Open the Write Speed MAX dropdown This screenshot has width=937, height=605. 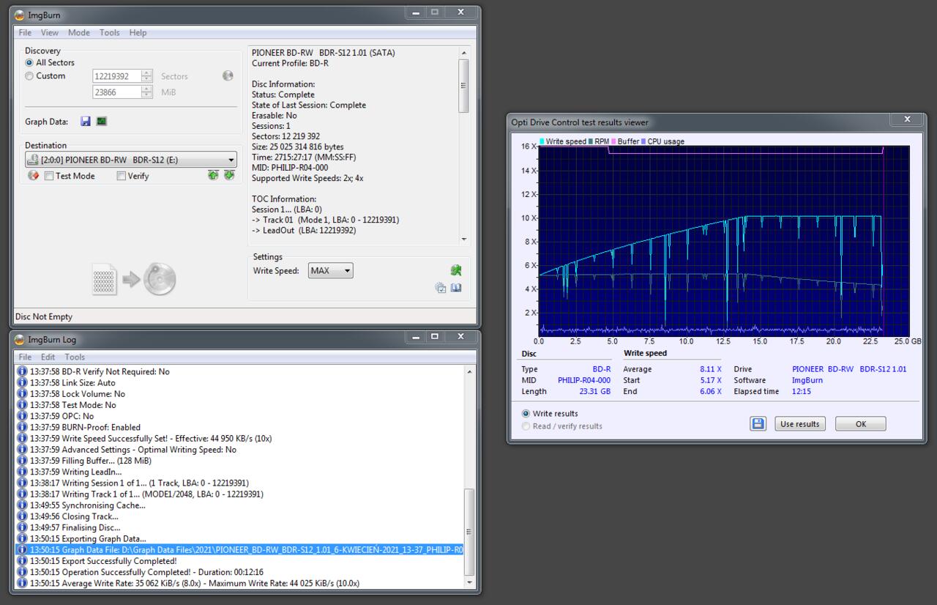point(330,270)
